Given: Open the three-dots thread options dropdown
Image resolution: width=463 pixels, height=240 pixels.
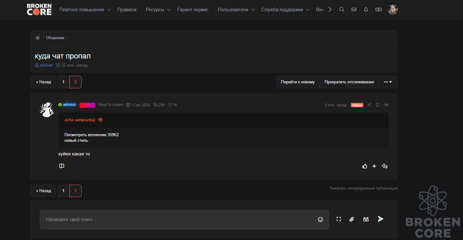Looking at the screenshot, I should click(x=388, y=82).
